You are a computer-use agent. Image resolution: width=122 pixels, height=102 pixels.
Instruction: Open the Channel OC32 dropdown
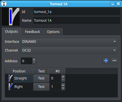(69, 50)
